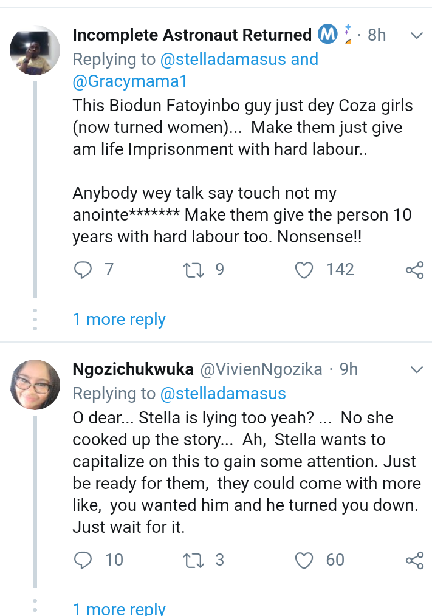Retweet Incomplete Astronaut's tweet
Image resolution: width=432 pixels, height=616 pixels.
(193, 270)
